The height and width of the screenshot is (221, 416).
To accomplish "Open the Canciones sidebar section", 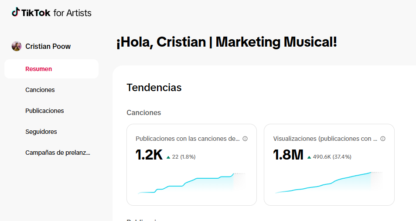I will pos(40,90).
